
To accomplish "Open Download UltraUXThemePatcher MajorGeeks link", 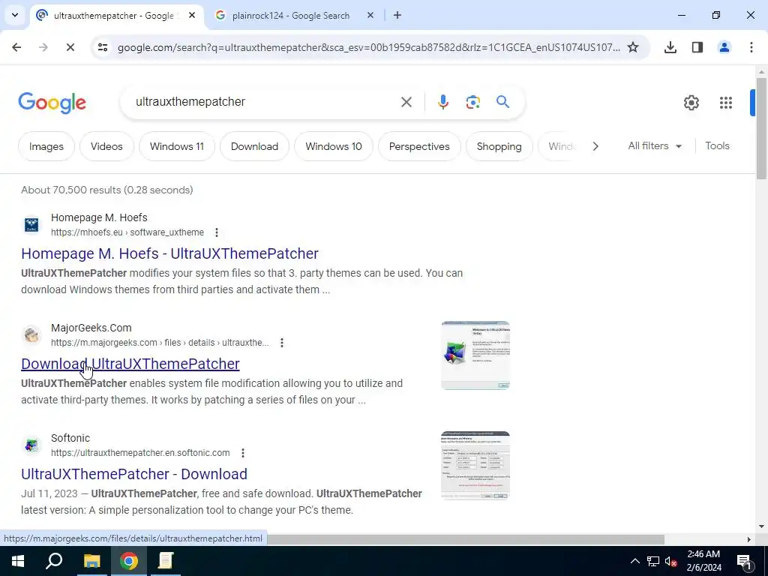I will 130,364.
